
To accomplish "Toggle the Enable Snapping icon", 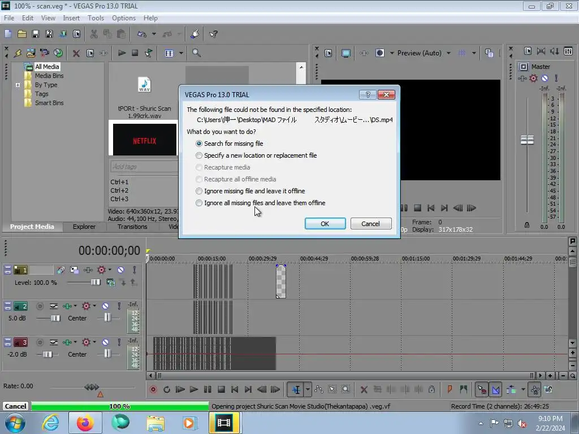I will (482, 389).
